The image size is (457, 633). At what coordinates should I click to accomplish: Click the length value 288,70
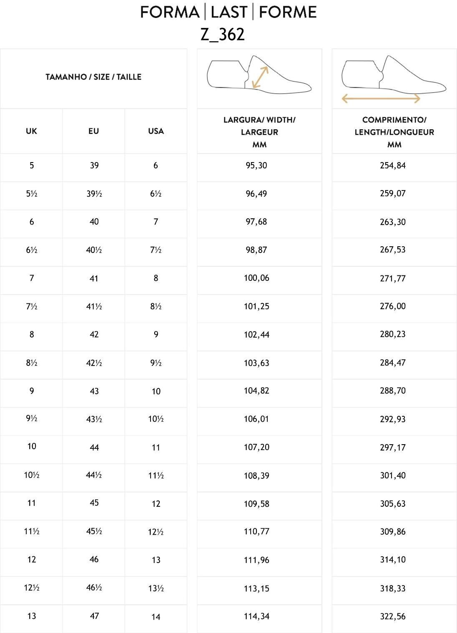(393, 391)
